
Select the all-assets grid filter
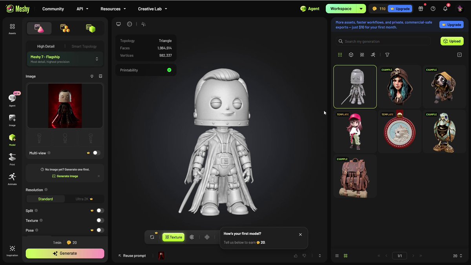340,55
